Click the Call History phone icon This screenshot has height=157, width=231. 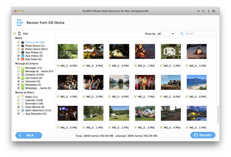click(23, 78)
